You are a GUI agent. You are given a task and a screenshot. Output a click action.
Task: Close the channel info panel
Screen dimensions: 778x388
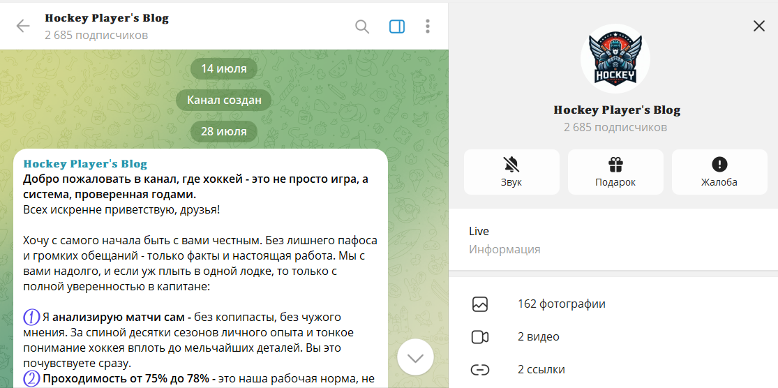tap(759, 27)
